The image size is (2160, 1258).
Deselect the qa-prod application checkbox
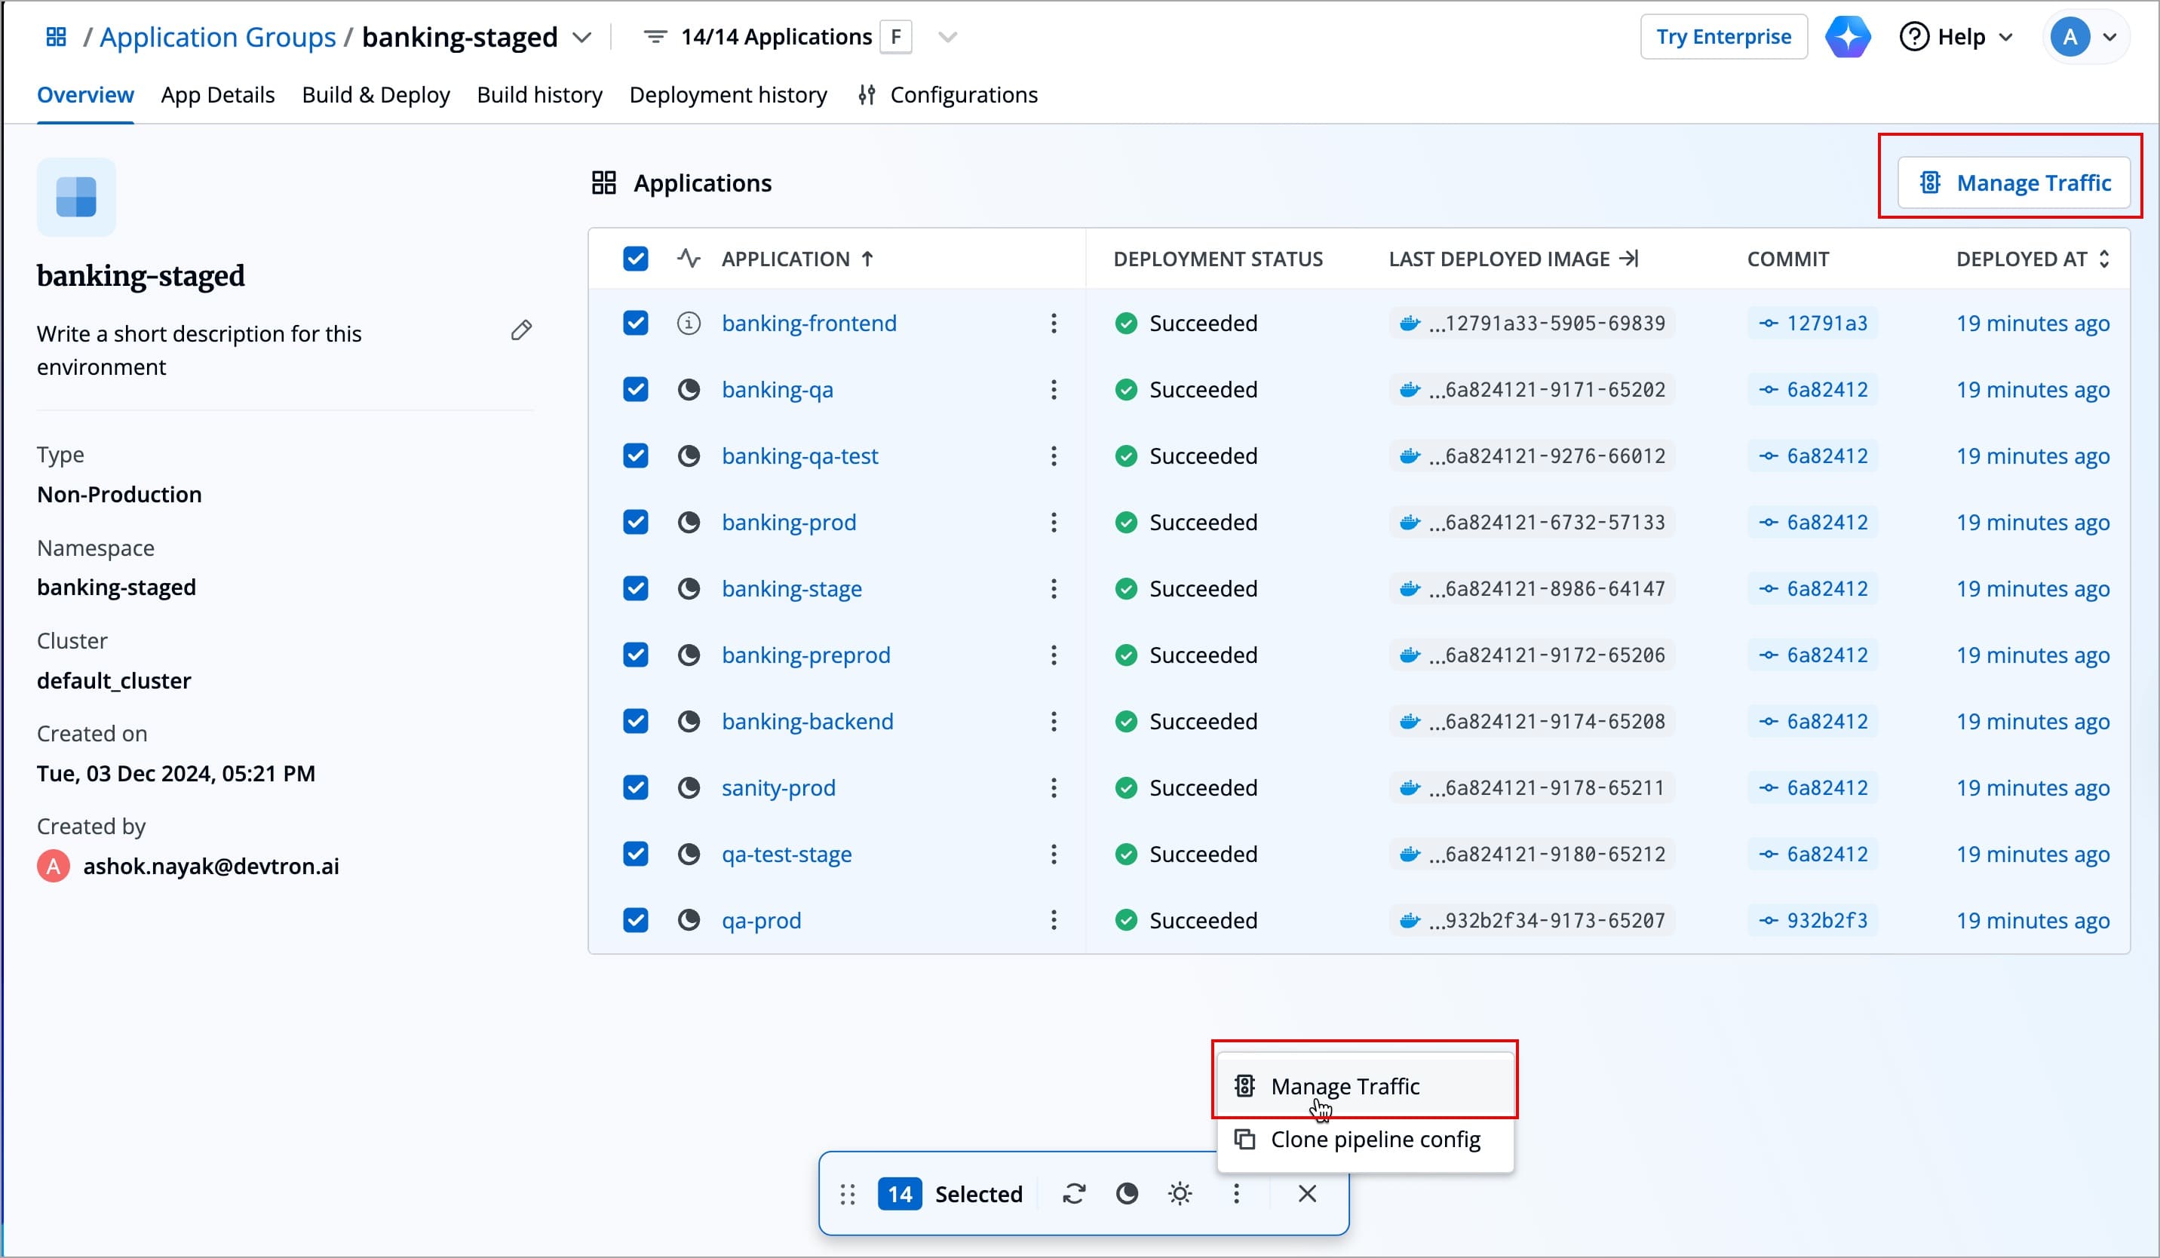635,920
